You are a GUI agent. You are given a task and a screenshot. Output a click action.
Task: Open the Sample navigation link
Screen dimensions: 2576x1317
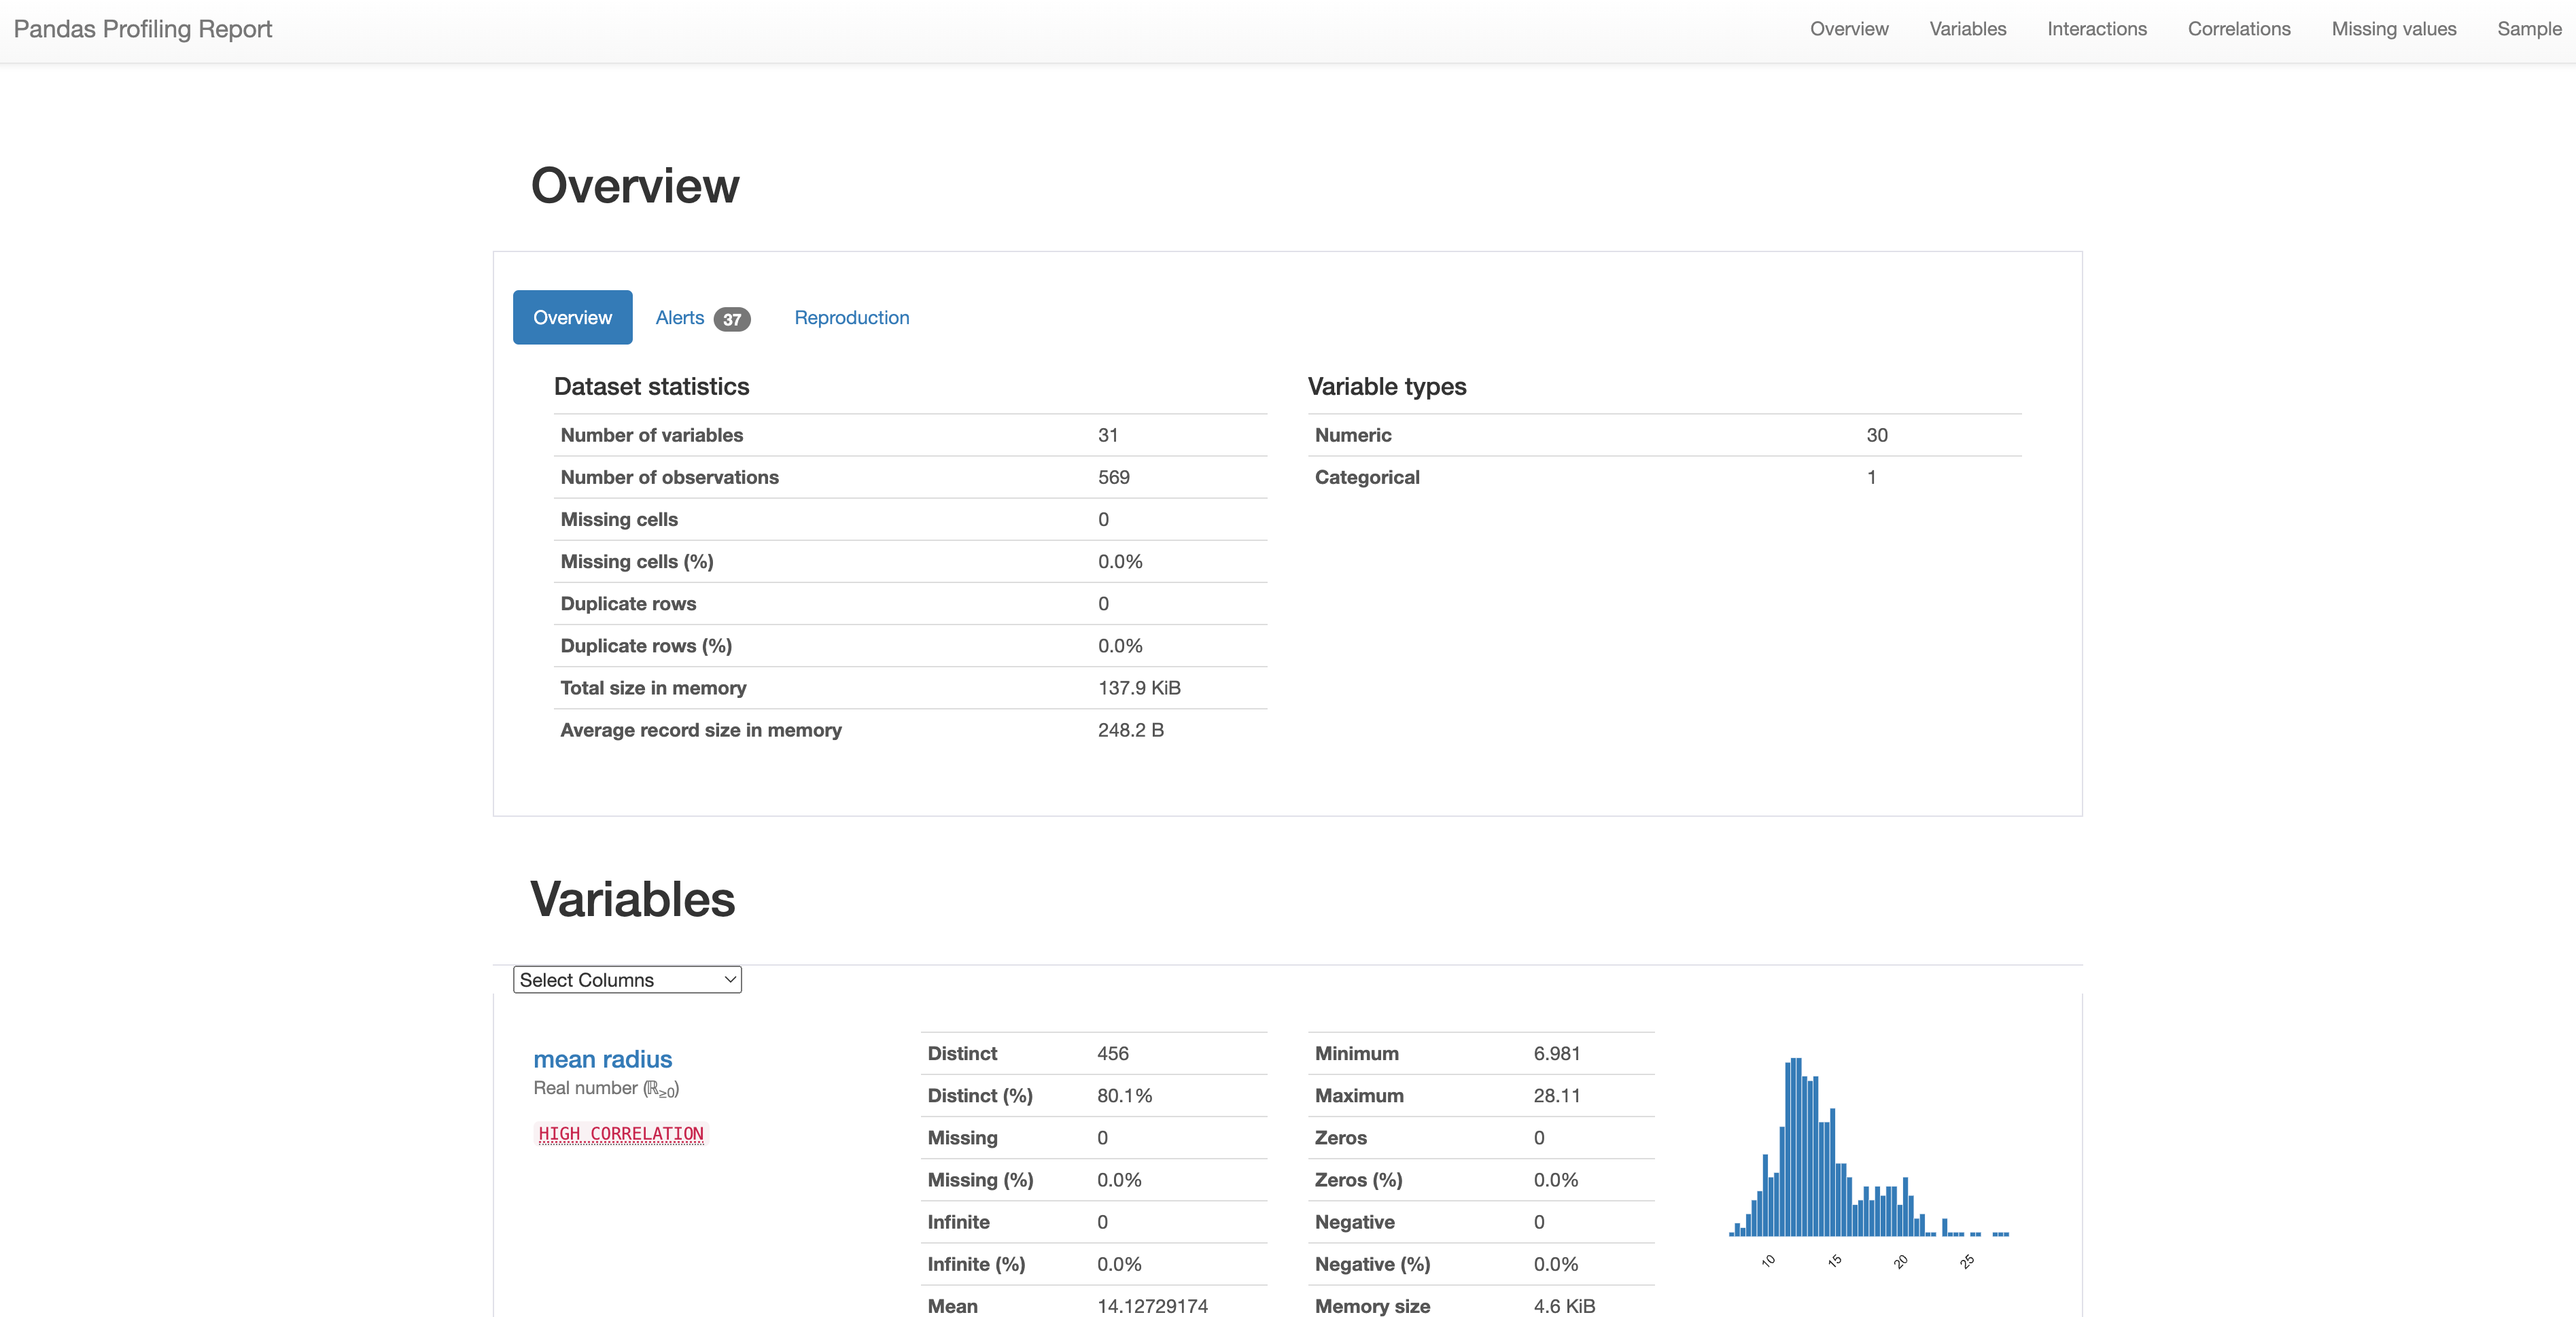[x=2528, y=29]
